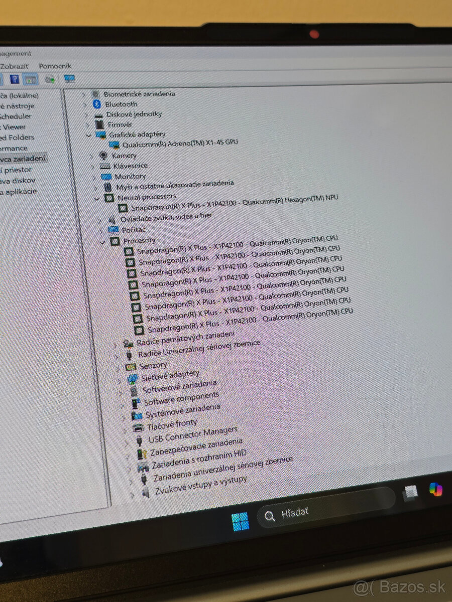452x602 pixels.
Task: Expand Zariadenia univerzálnej sériovej zbernice arrow
Action: 132,481
